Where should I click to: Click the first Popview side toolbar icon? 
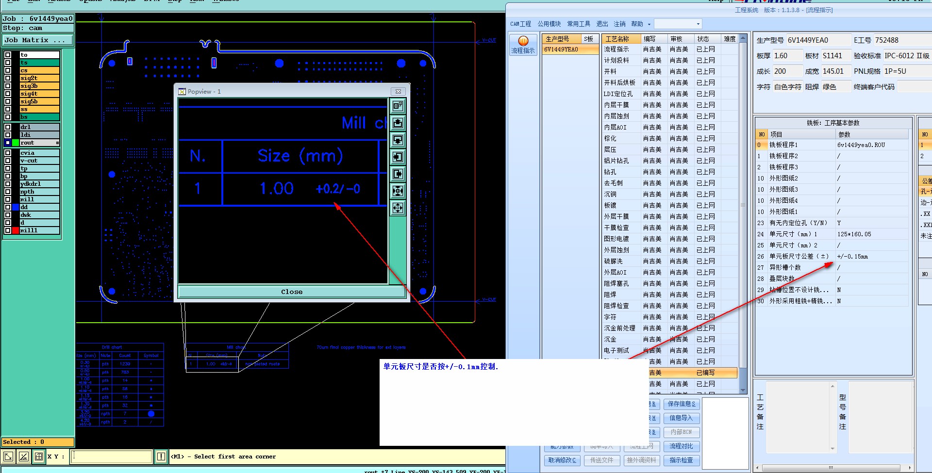[x=398, y=106]
